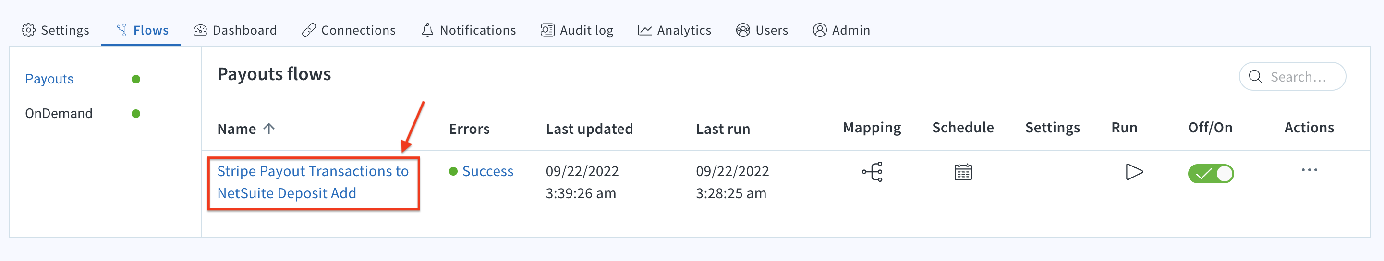Select OnDemand in the sidebar

(x=59, y=113)
